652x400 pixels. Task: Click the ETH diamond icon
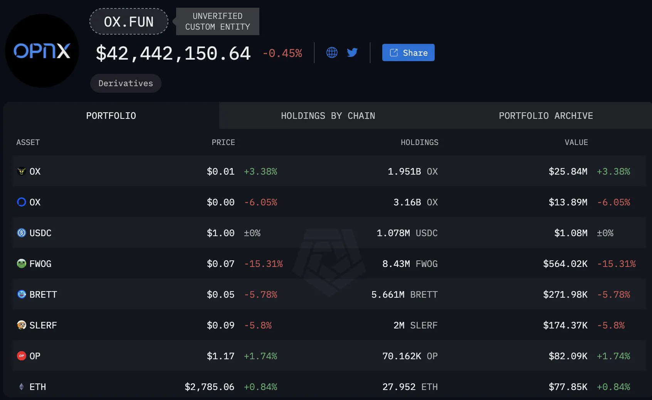pyautogui.click(x=22, y=387)
